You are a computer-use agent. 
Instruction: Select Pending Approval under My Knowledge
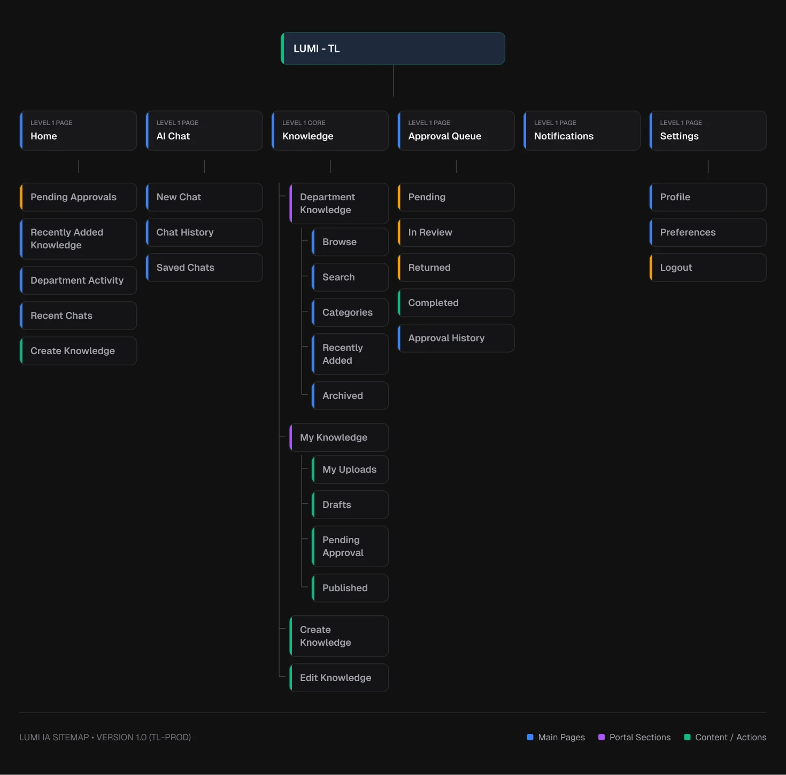[x=350, y=546]
